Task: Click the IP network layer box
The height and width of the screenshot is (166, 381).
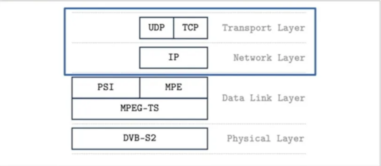Action: click(x=174, y=58)
